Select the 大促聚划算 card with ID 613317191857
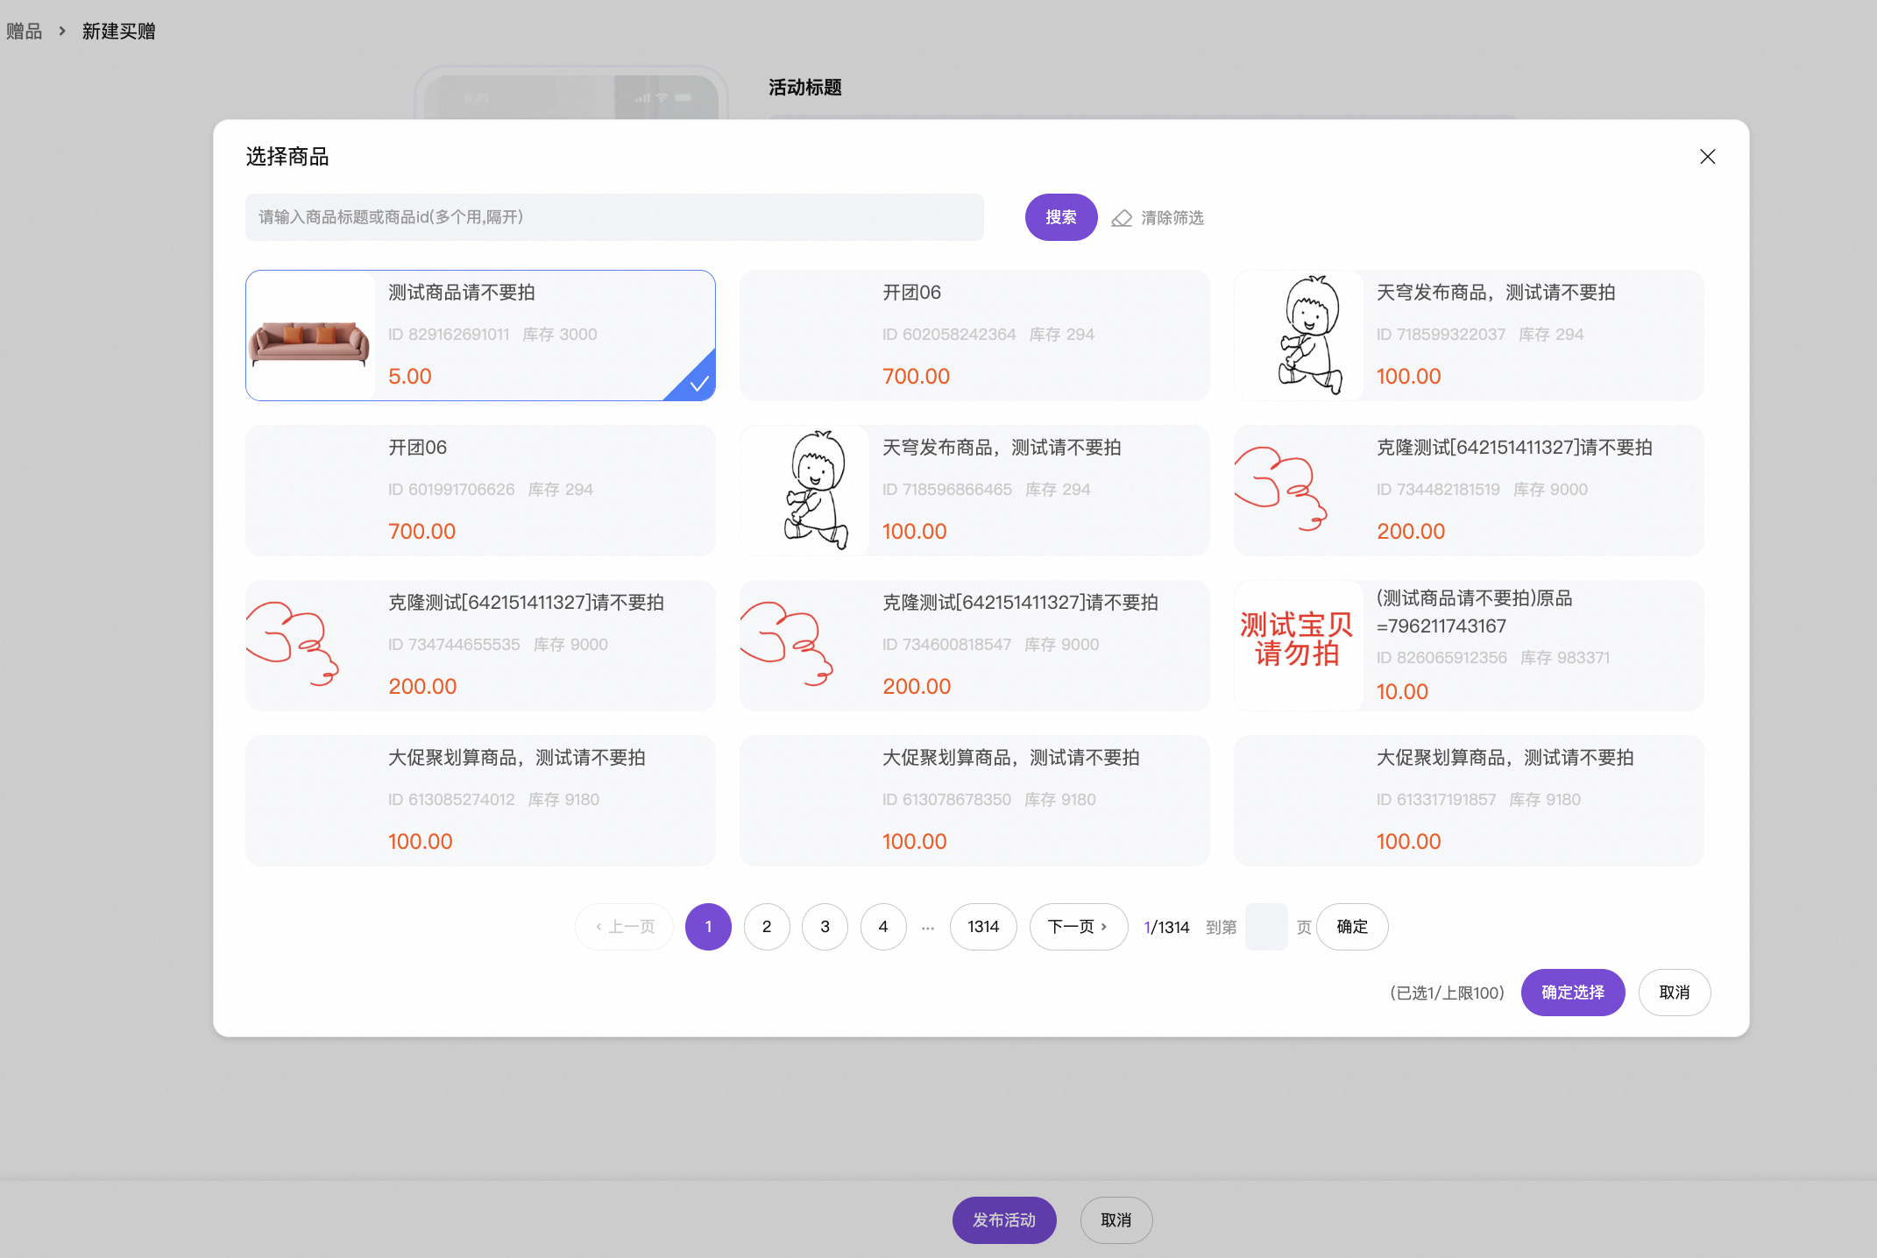The image size is (1877, 1258). (1469, 801)
